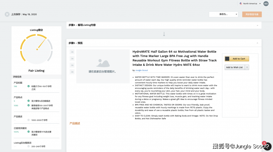Click the grey check for 200-249个字符

pyautogui.click(x=29, y=146)
